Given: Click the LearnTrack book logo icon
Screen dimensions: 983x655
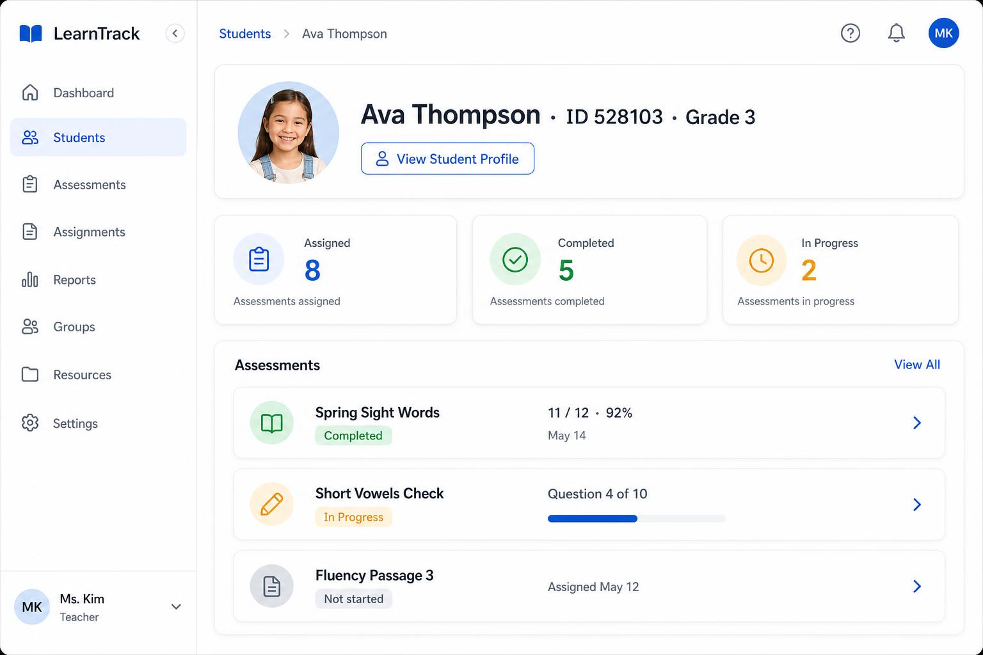Looking at the screenshot, I should click(x=31, y=33).
